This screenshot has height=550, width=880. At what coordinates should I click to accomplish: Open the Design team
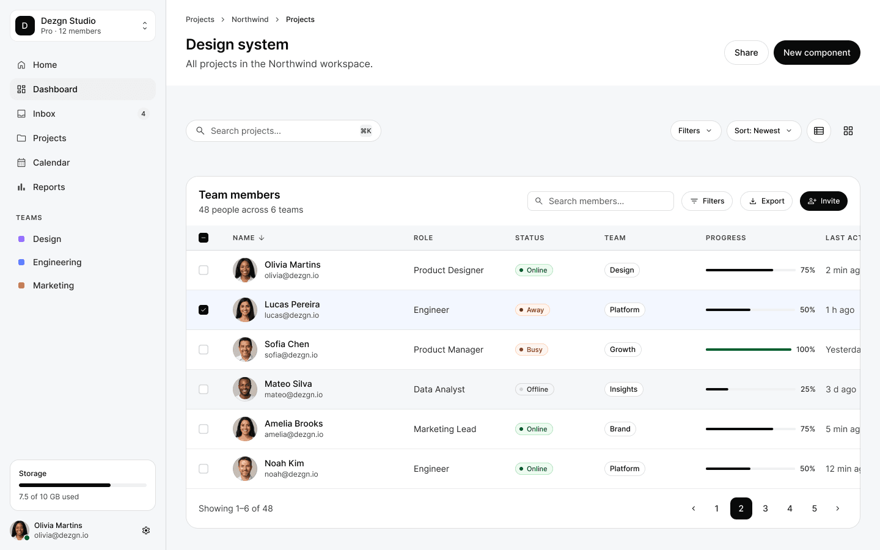click(x=83, y=239)
